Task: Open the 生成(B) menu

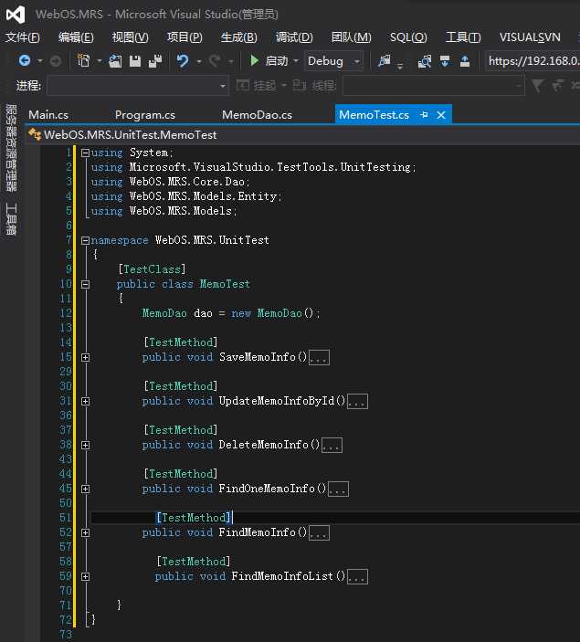Action: click(x=238, y=37)
